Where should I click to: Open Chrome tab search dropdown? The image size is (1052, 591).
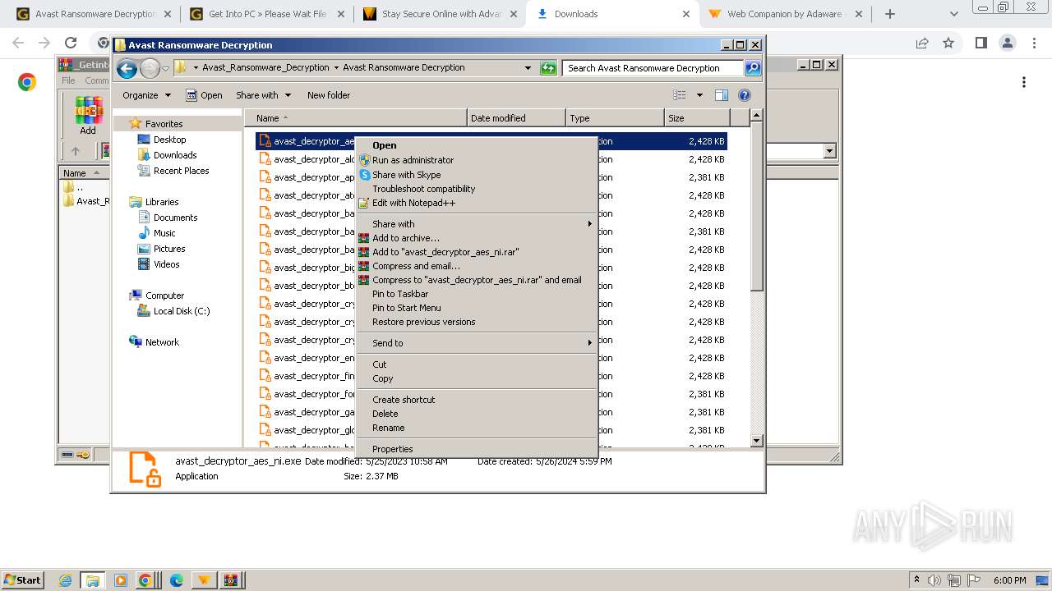953,14
